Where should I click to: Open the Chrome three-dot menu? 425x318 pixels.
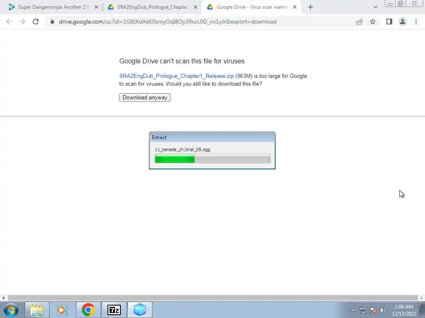point(416,22)
